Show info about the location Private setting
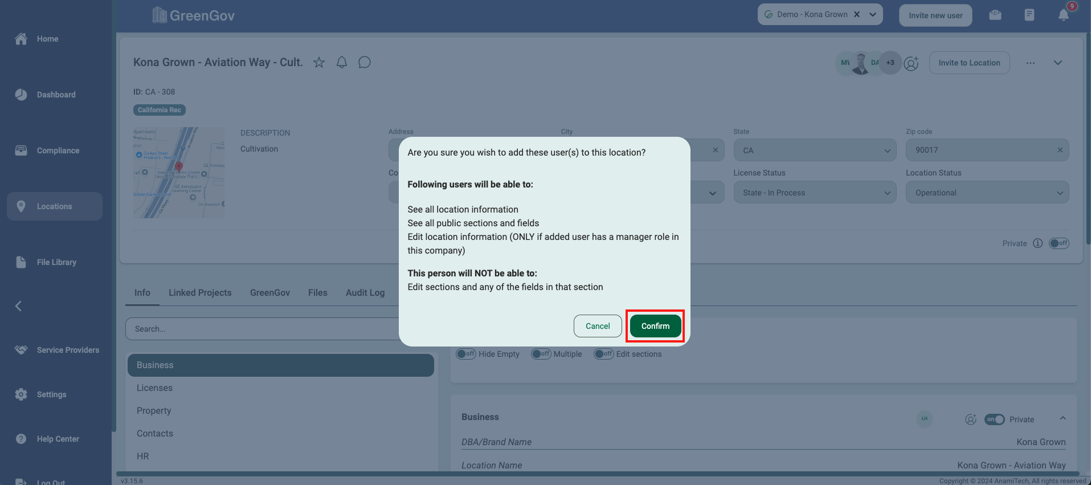Image resolution: width=1091 pixels, height=485 pixels. pyautogui.click(x=1038, y=243)
